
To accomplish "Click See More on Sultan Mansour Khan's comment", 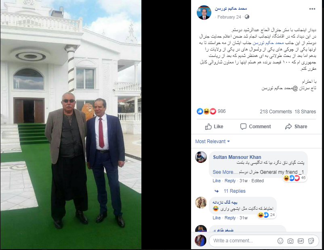I will tap(223, 172).
